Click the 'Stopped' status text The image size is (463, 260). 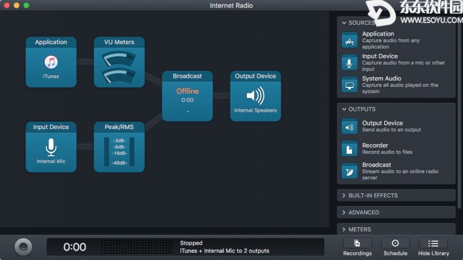coord(191,243)
